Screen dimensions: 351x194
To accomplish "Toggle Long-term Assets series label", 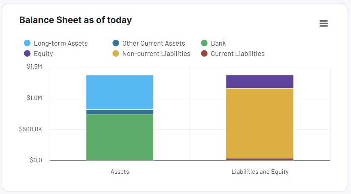I will pos(61,43).
